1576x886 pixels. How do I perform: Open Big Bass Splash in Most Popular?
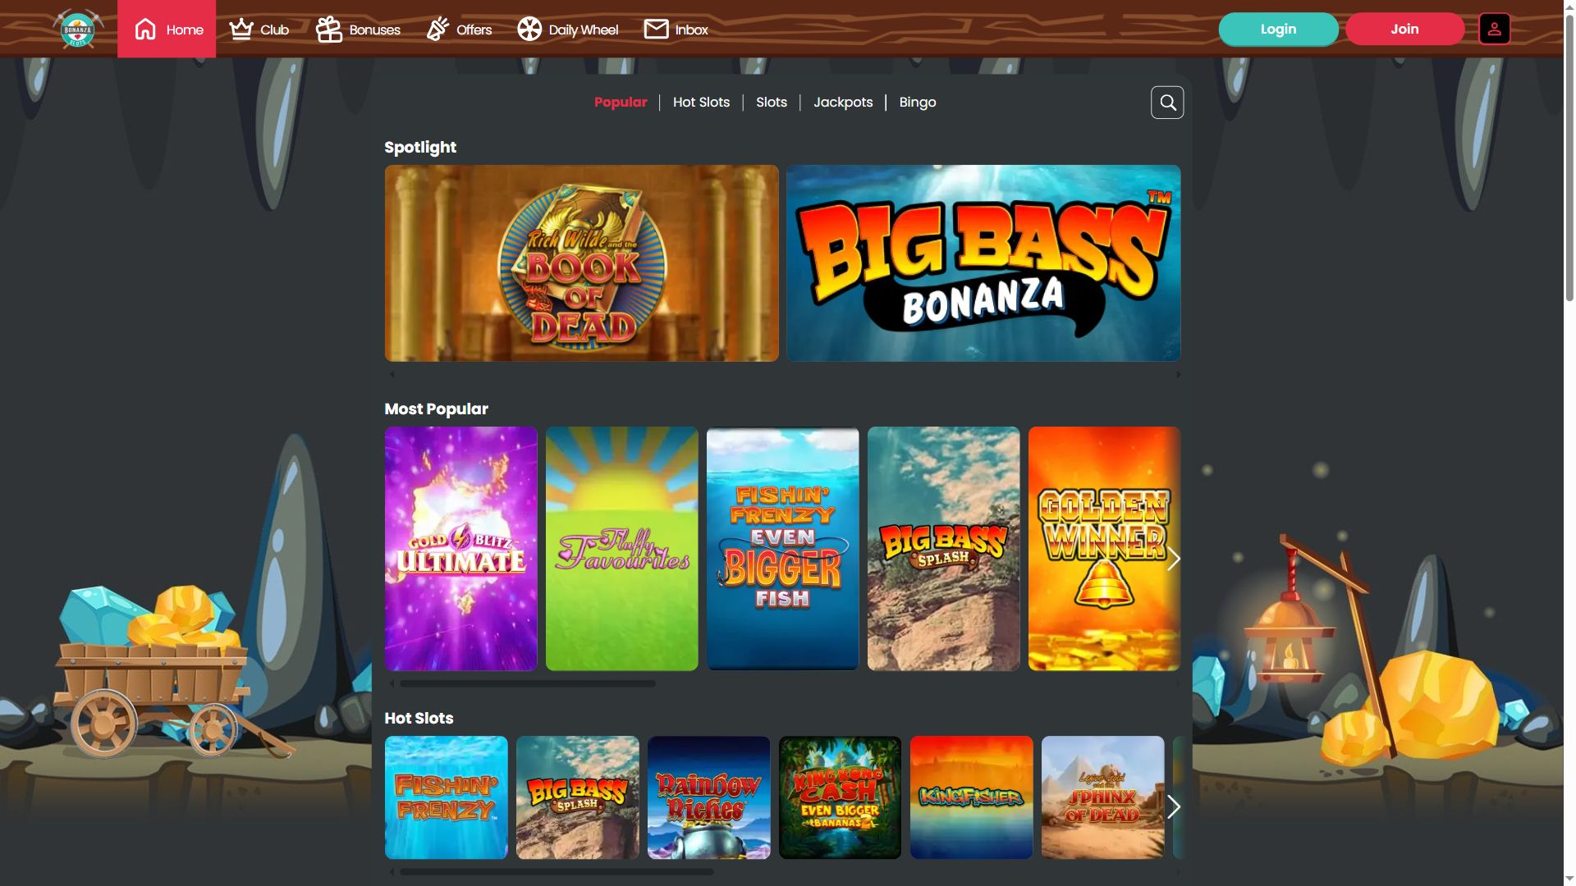point(943,549)
